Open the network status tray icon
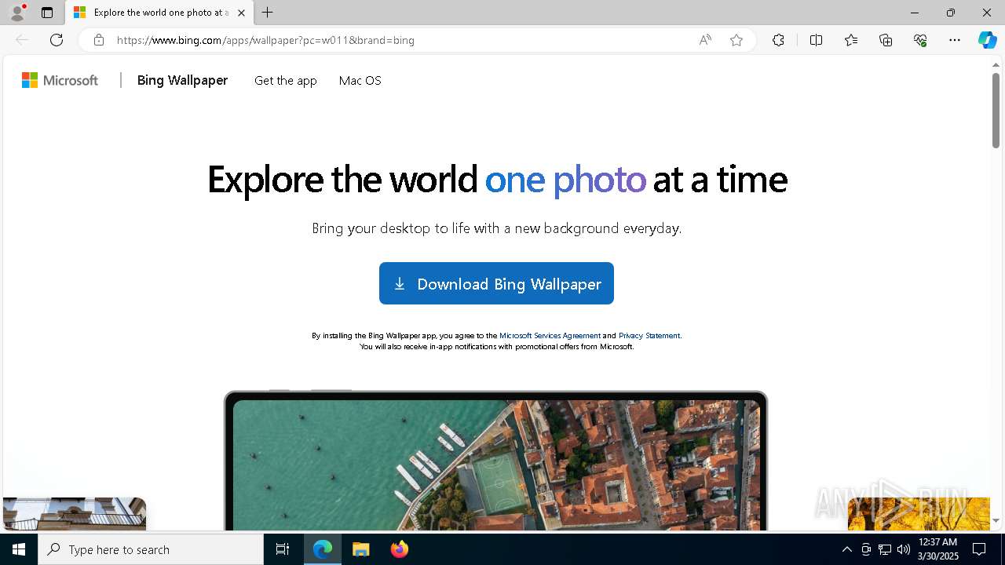This screenshot has width=1005, height=565. pyautogui.click(x=885, y=549)
